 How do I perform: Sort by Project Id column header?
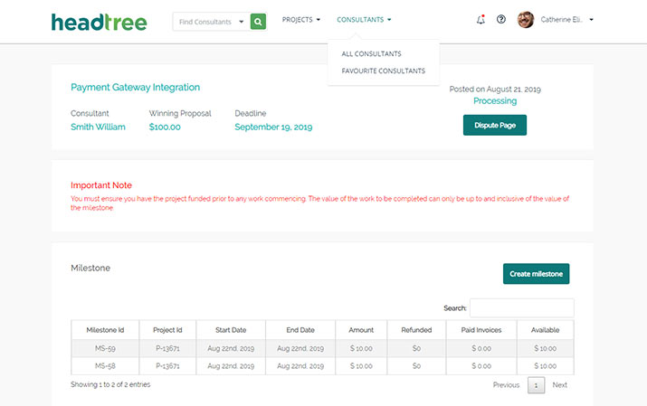(x=167, y=330)
